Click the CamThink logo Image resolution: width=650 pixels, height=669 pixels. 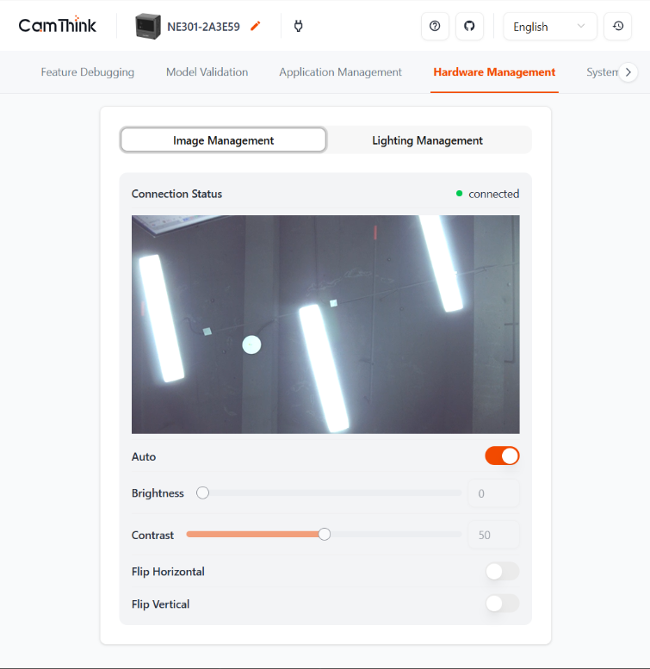point(58,26)
